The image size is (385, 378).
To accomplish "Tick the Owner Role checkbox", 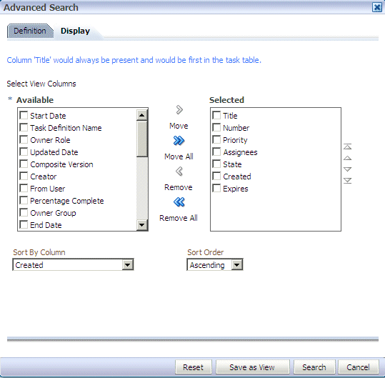I will click(x=24, y=140).
